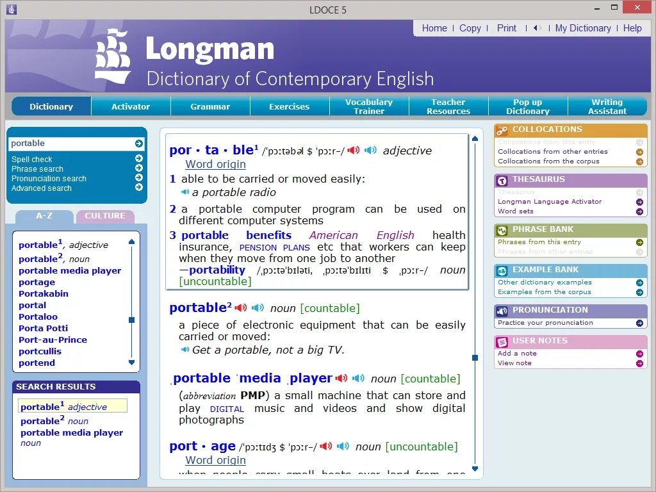Screen dimensions: 656x492
Task: Click arrow for Collocations from the corpus
Action: point(639,161)
